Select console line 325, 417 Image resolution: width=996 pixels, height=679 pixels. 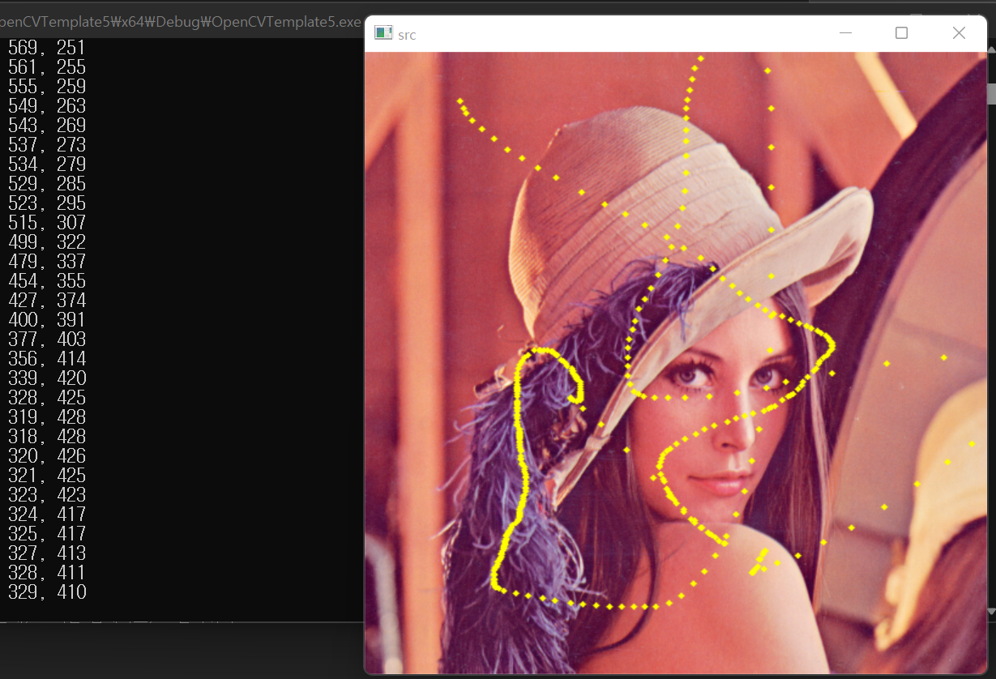click(x=46, y=534)
